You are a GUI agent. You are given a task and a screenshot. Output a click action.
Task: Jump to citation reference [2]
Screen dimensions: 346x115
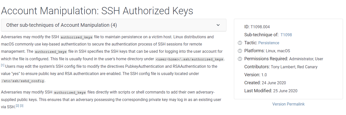(x=17, y=106)
